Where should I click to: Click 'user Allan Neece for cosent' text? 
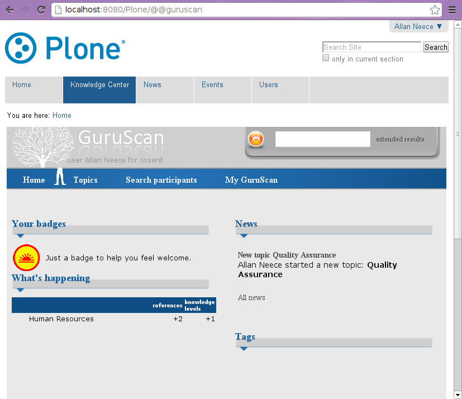[115, 160]
